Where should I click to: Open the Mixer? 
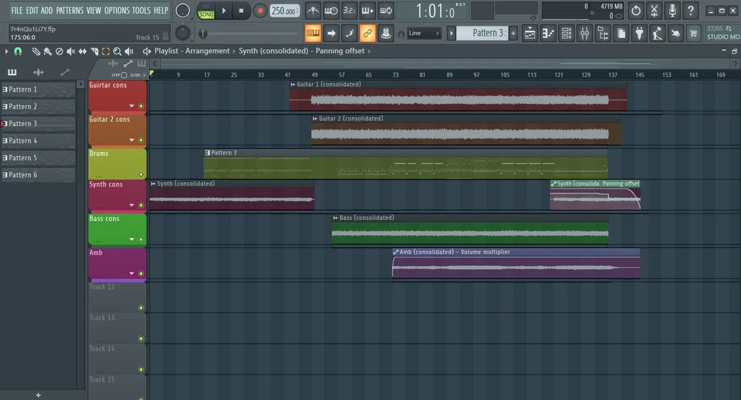(585, 33)
